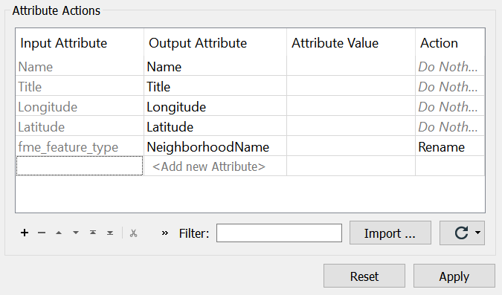Click inside the Filter text field

tap(279, 233)
